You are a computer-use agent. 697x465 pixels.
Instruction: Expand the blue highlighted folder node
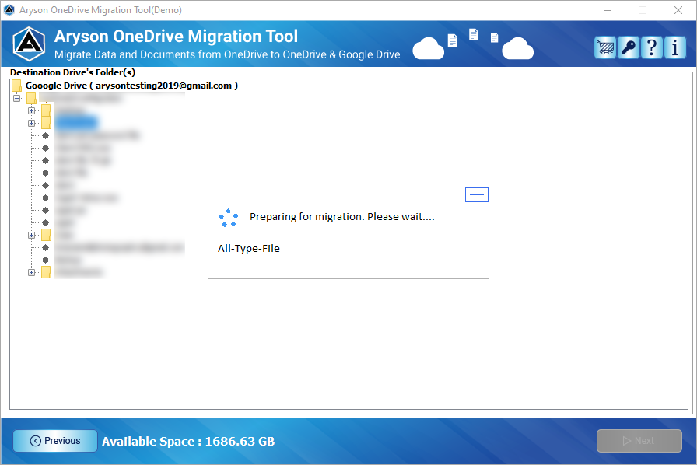point(32,123)
